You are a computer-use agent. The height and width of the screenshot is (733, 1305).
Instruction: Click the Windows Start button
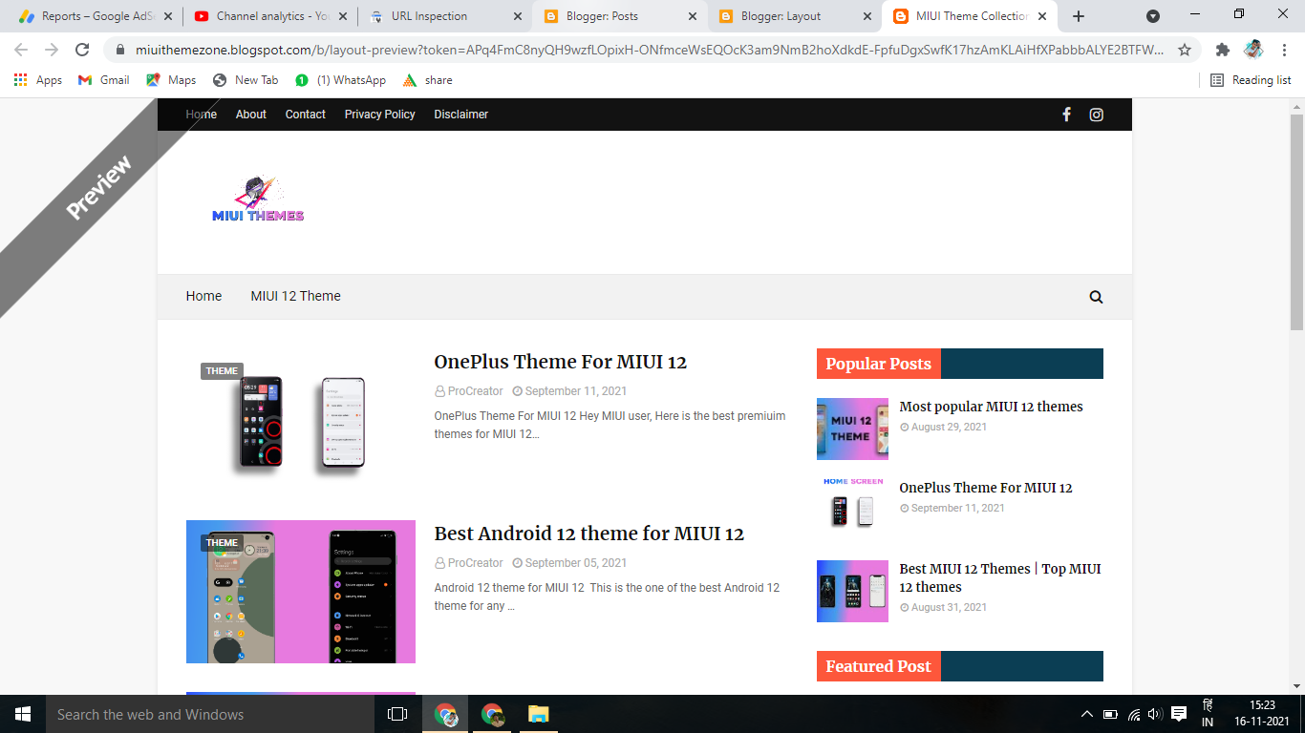pyautogui.click(x=23, y=714)
